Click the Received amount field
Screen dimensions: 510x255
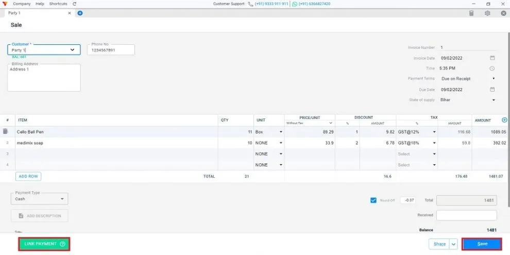466,215
